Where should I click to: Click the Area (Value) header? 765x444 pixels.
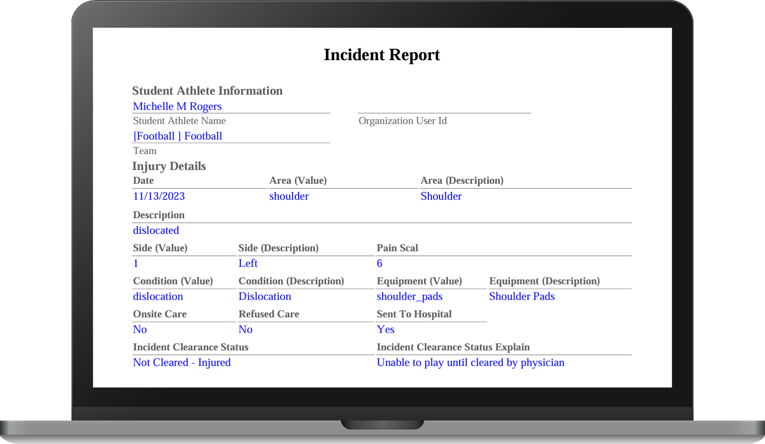(298, 180)
